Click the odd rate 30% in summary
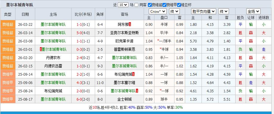 pyautogui.click(x=179, y=107)
